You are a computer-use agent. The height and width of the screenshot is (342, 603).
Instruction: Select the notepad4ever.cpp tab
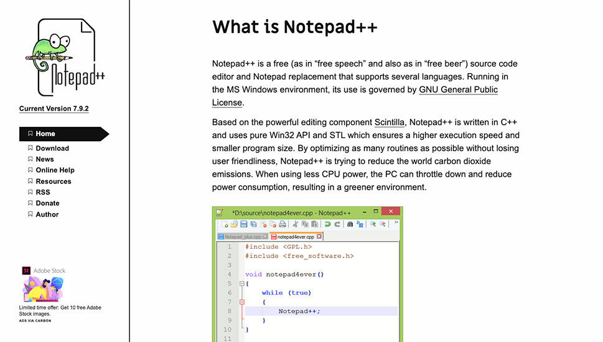click(x=296, y=237)
